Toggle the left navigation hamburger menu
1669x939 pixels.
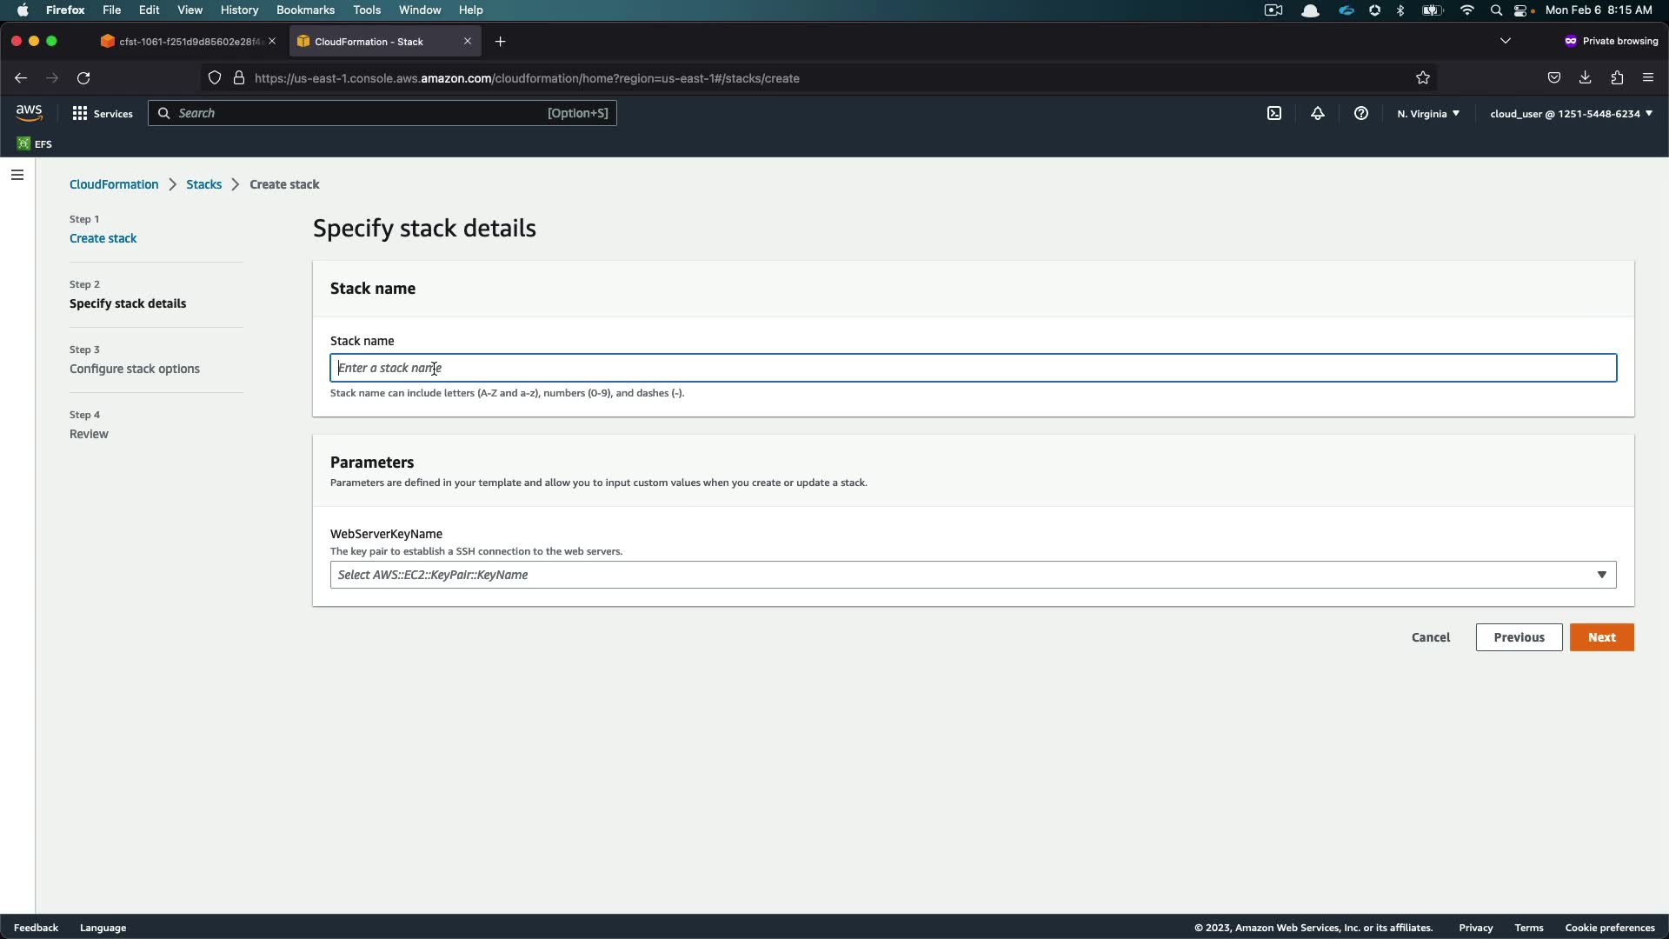pos(17,175)
